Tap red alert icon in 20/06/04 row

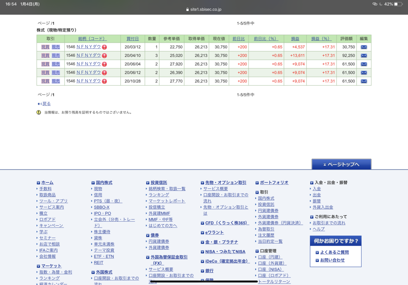click(104, 64)
